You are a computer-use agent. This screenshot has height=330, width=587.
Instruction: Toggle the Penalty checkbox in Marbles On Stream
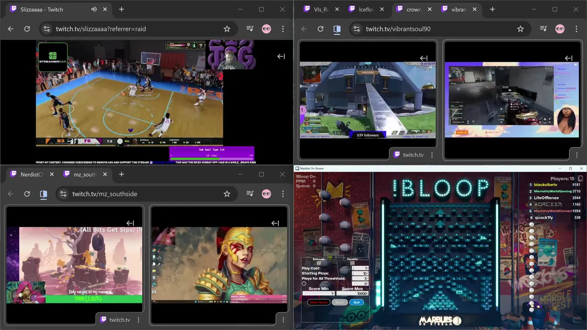coord(352,263)
